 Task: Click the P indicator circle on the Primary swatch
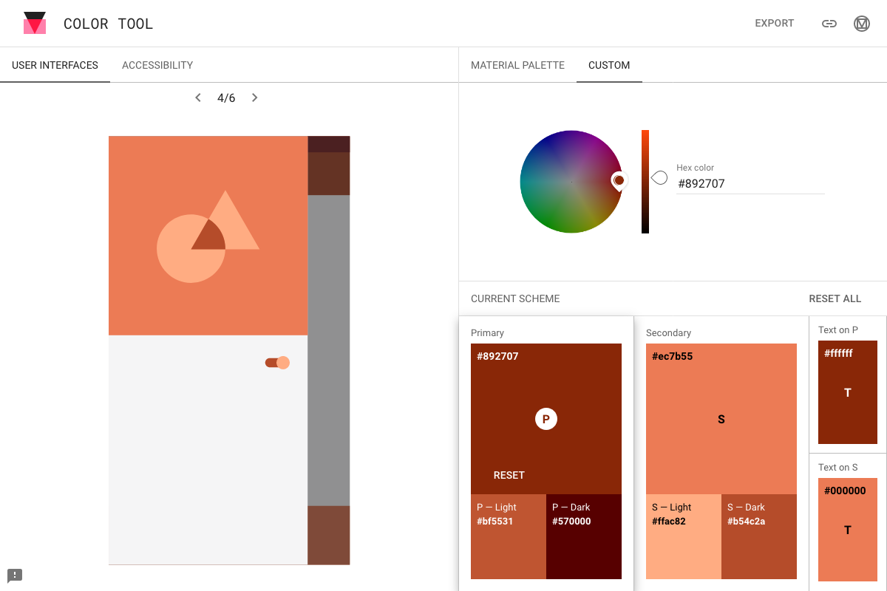click(x=546, y=419)
